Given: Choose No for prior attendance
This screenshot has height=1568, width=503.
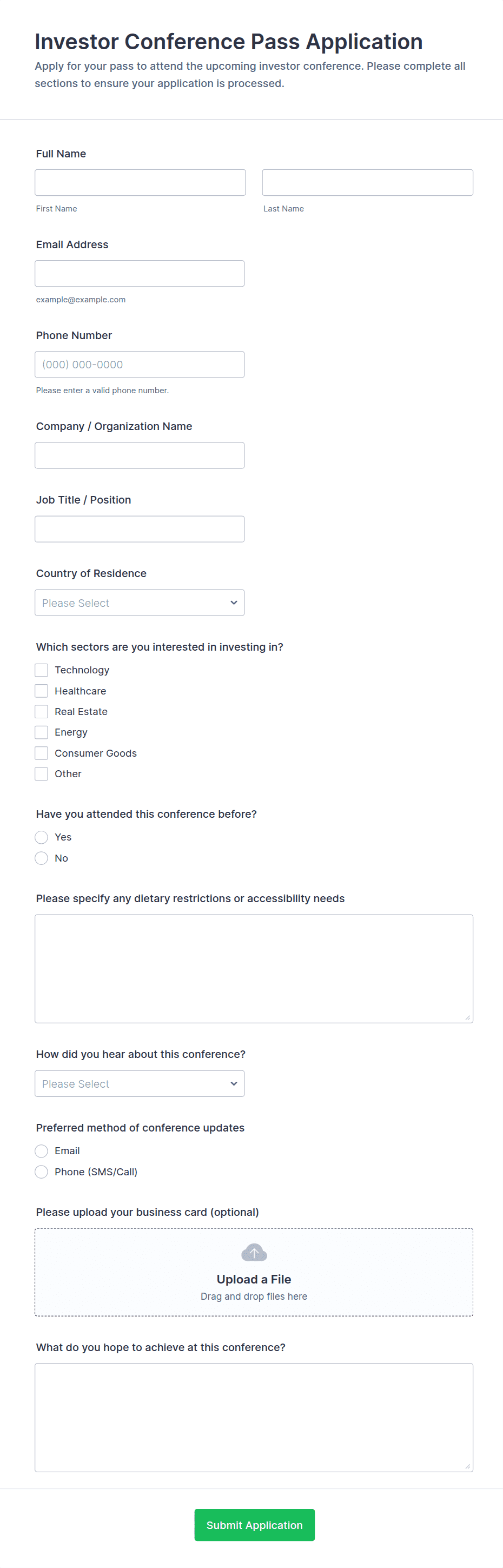Looking at the screenshot, I should 42,858.
